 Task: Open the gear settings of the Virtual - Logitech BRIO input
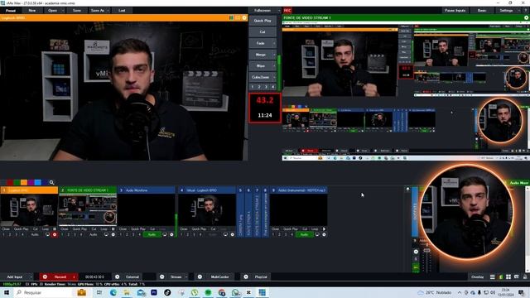[x=232, y=234]
